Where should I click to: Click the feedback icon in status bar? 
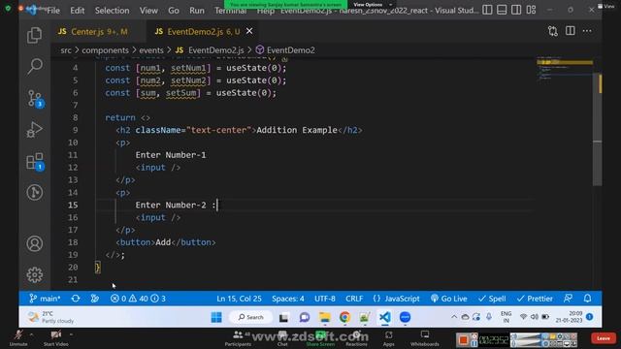(x=568, y=299)
